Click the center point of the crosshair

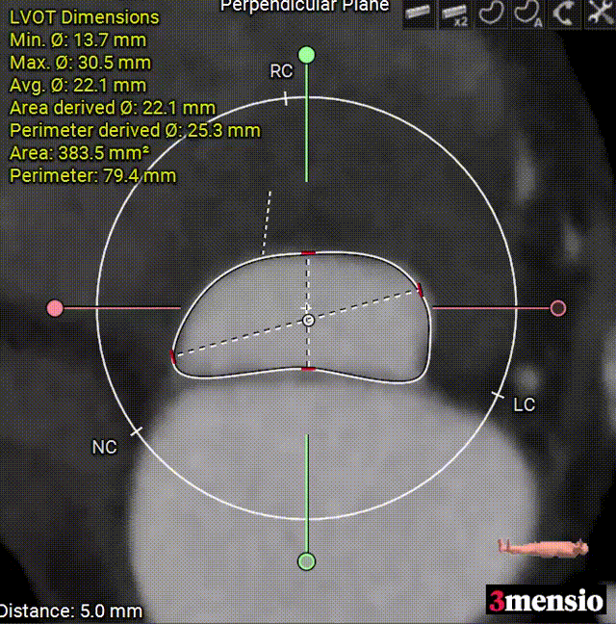point(307,319)
